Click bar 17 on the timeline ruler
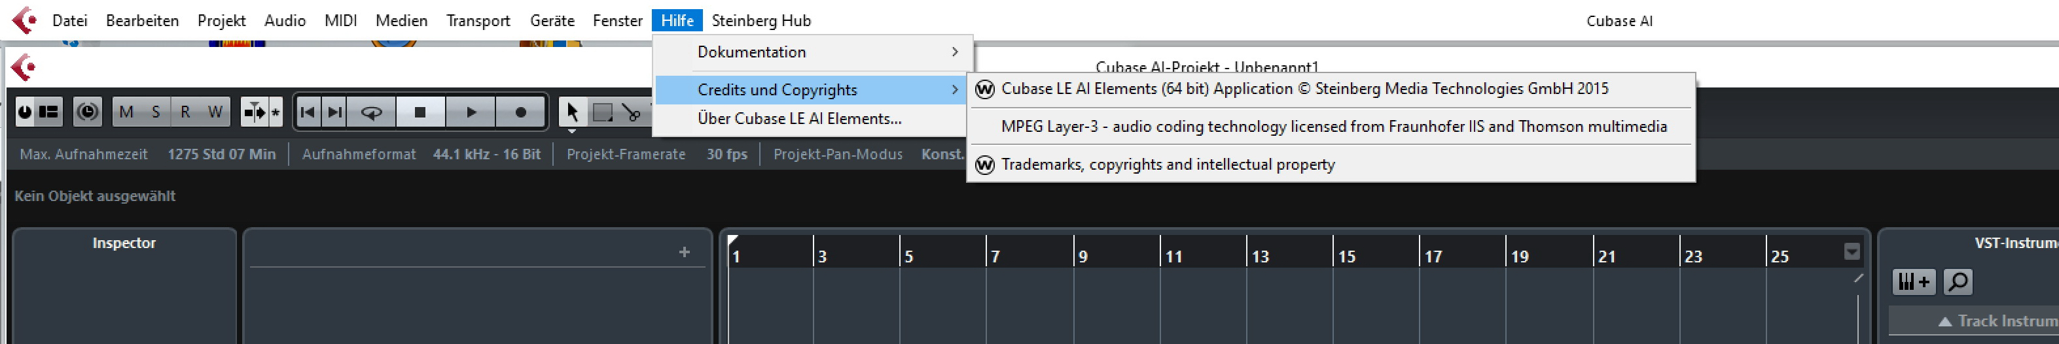This screenshot has width=2059, height=344. click(x=1433, y=257)
